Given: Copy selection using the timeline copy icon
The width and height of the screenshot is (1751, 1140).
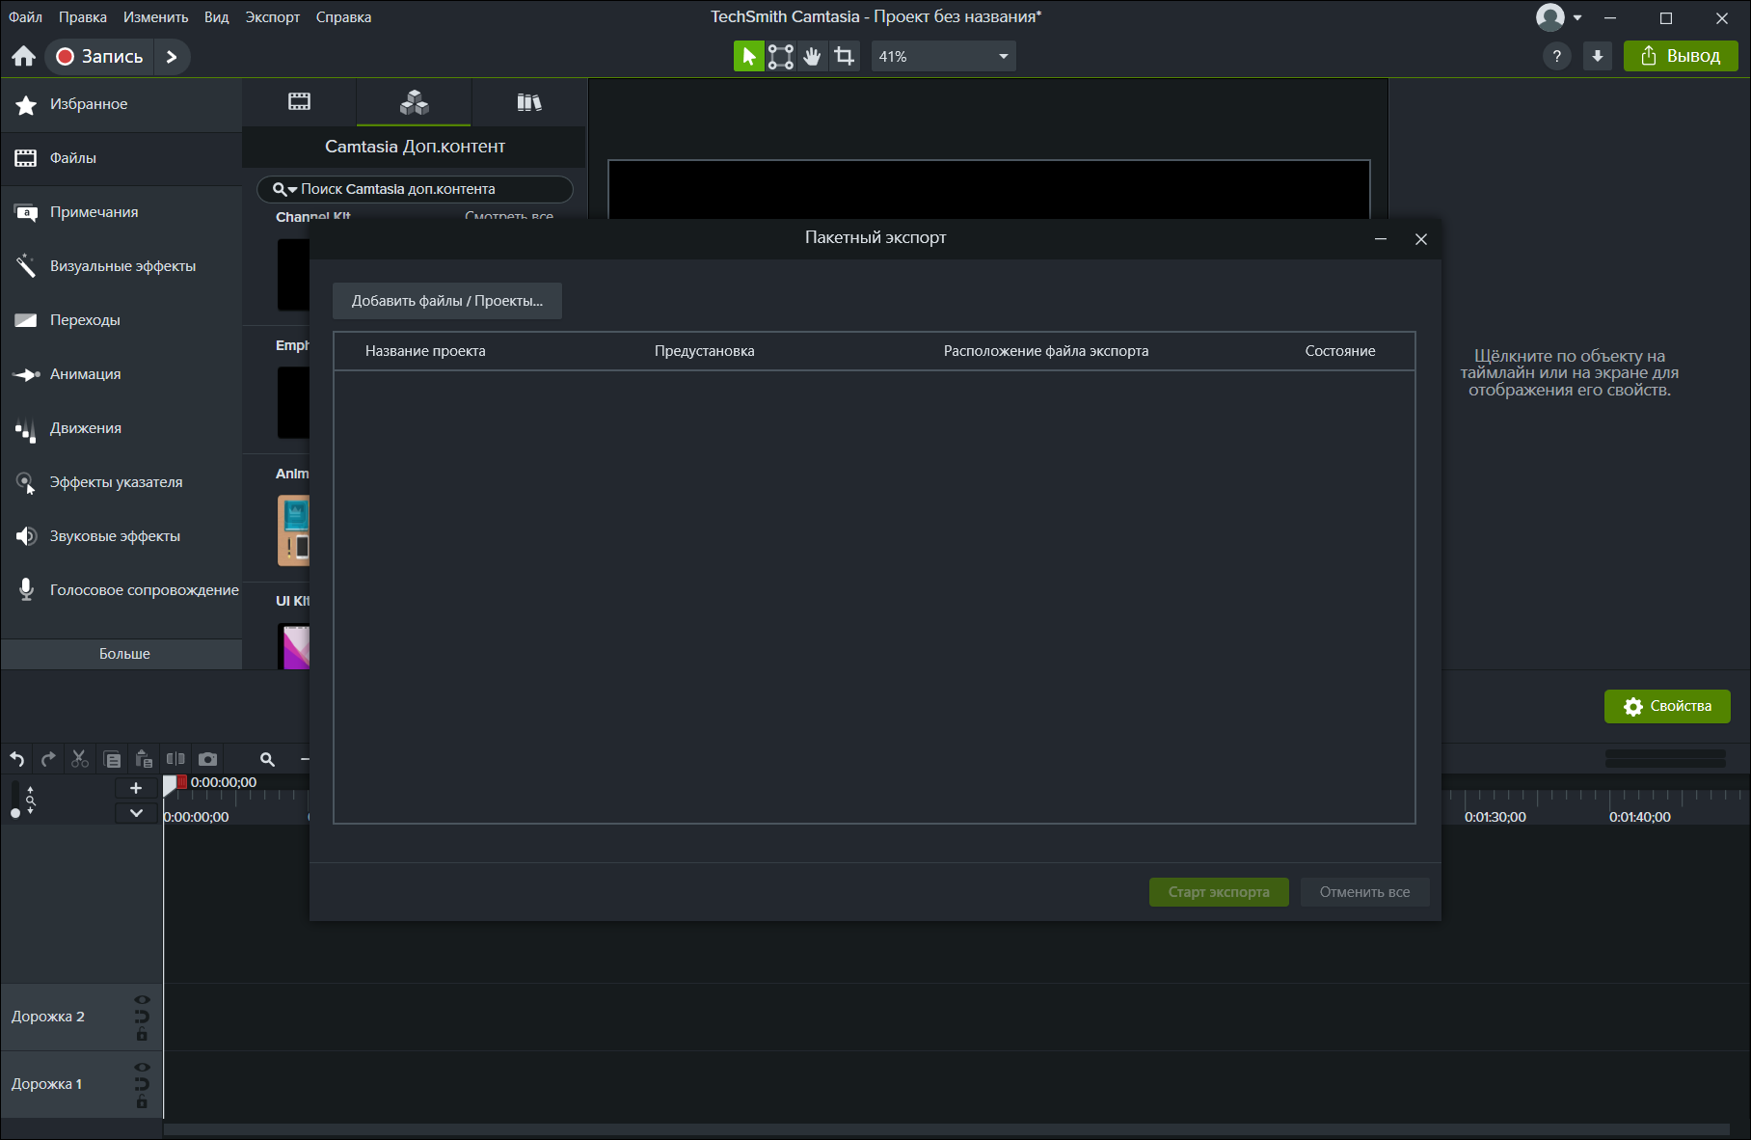Looking at the screenshot, I should [112, 759].
